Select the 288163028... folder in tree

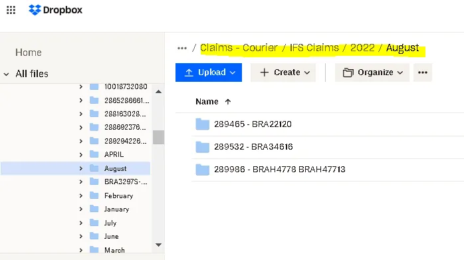click(x=125, y=114)
